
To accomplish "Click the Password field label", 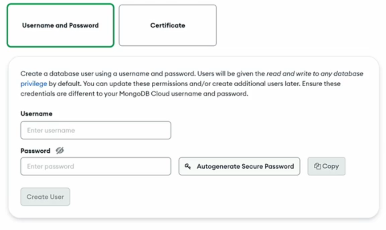I will click(35, 151).
